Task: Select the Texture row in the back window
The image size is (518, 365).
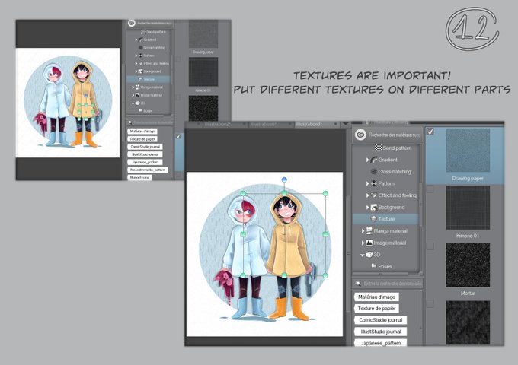Action: pos(149,79)
